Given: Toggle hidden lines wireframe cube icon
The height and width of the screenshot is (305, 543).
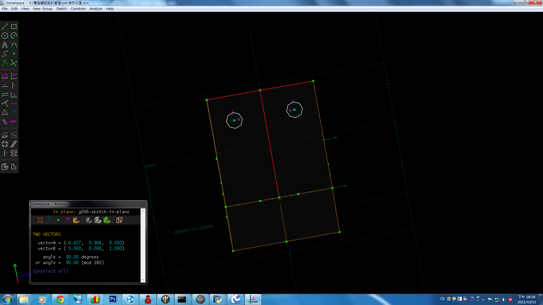Looking at the screenshot, I should pyautogui.click(x=119, y=220).
